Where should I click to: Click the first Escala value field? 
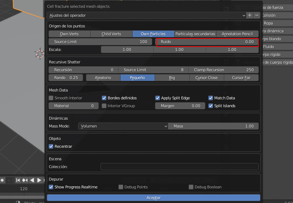127,50
